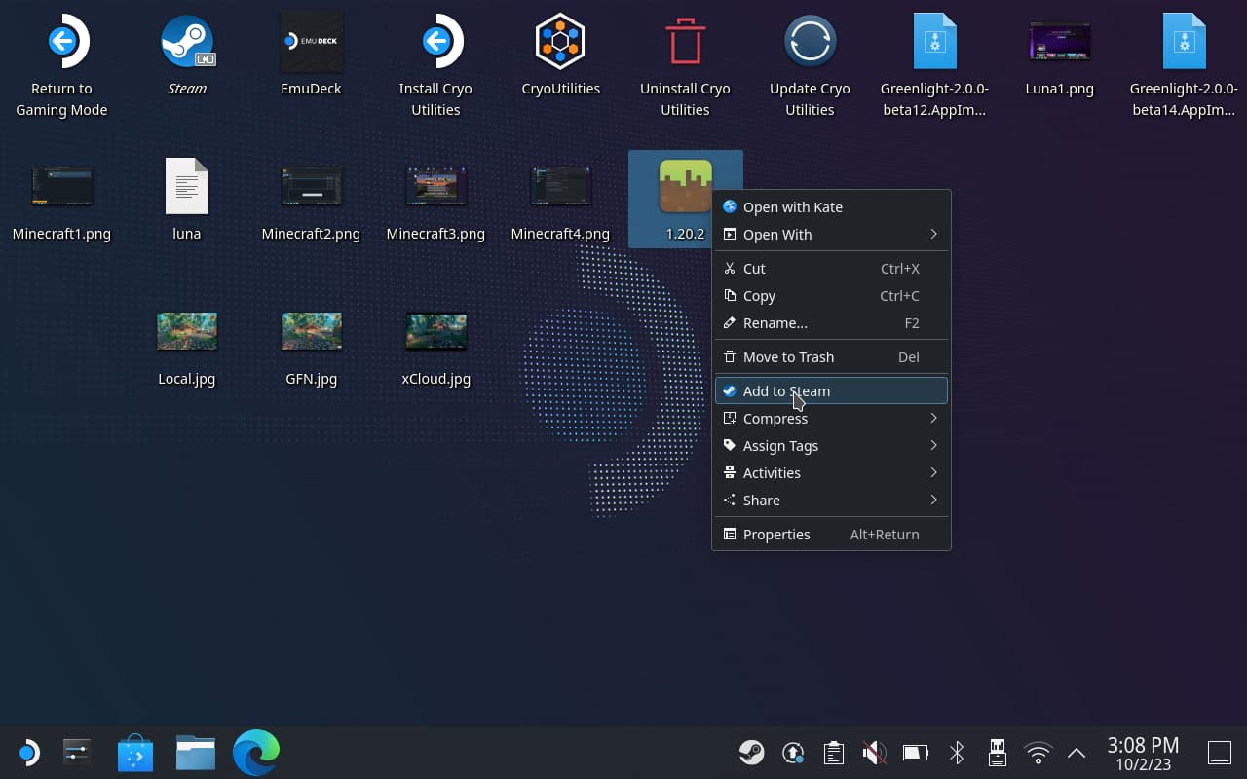Click the Return to Gaming Mode icon
Image resolution: width=1247 pixels, height=779 pixels.
(x=61, y=41)
